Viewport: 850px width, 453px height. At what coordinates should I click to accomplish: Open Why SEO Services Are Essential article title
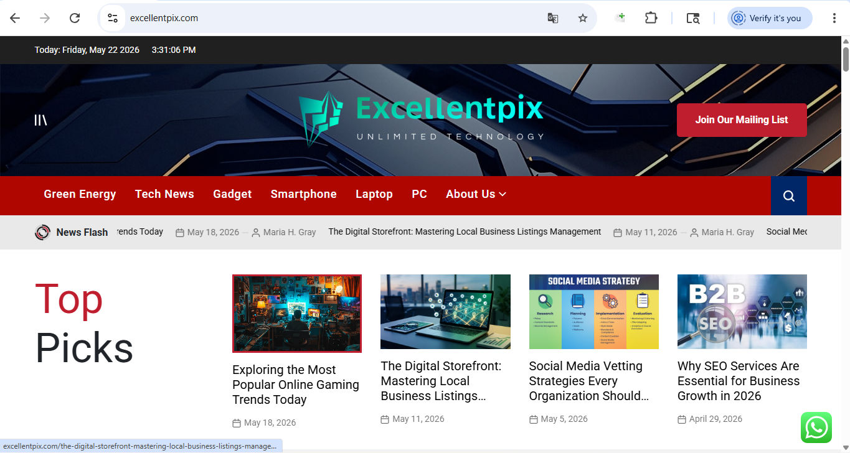739,381
